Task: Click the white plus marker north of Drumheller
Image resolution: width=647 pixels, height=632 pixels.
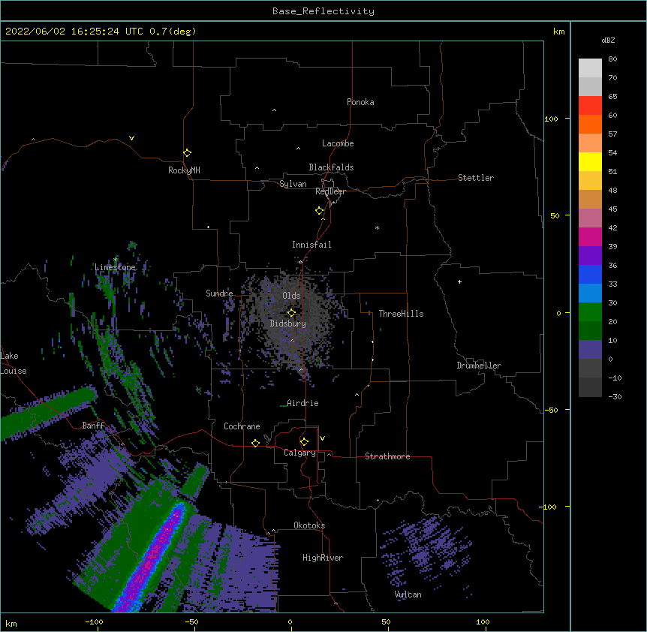Action: click(x=459, y=281)
